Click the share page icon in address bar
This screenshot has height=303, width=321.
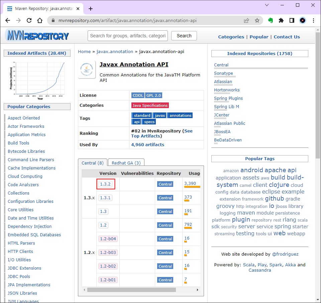tap(246, 20)
